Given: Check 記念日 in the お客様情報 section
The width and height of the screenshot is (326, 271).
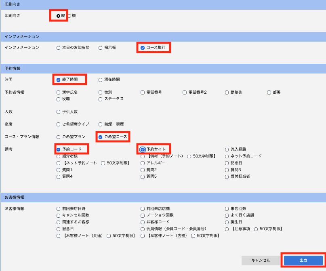Looking at the screenshot, I should (x=58, y=229).
